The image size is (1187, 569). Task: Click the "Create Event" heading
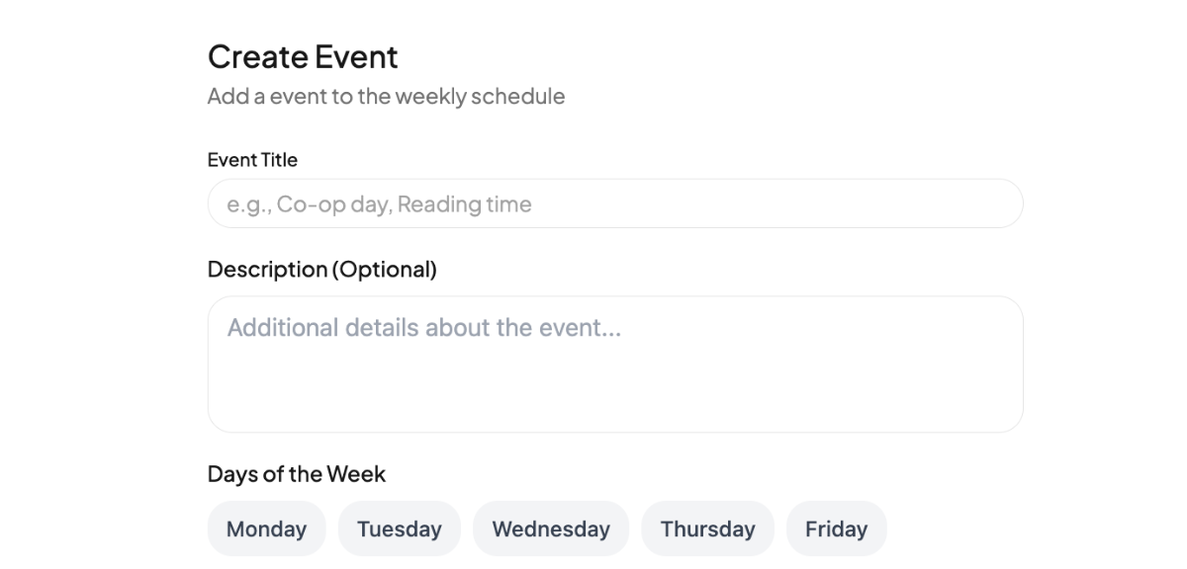[303, 57]
